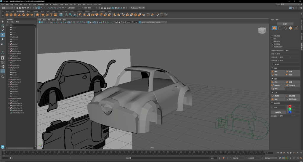Select the pick/marquee radio option
303x162 pixels.
tap(272, 36)
